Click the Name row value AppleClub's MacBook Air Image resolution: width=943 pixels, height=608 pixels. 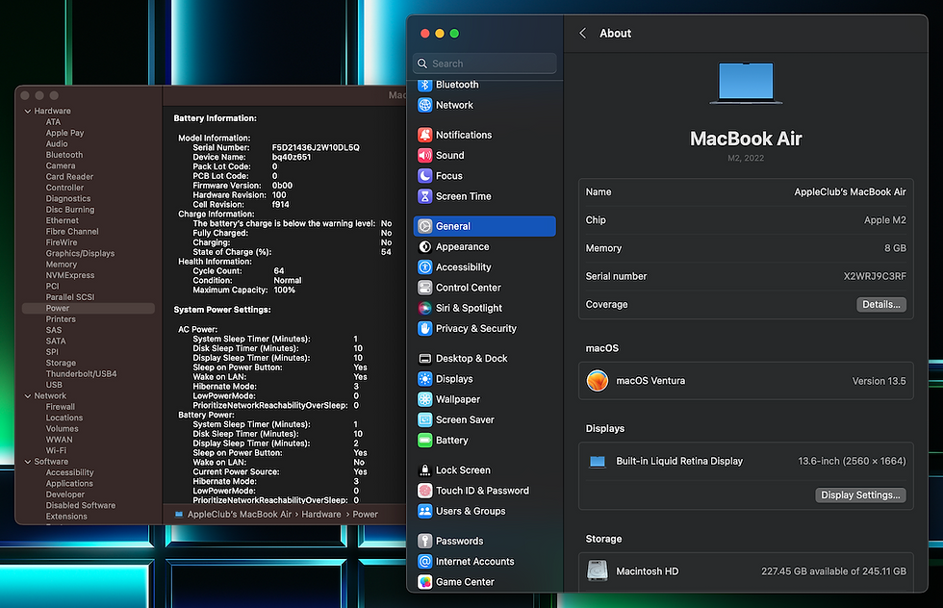point(850,191)
